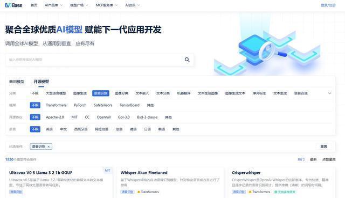This screenshot has height=198, width=345.
Task: Click the 登录/注册 link
Action: (328, 5)
